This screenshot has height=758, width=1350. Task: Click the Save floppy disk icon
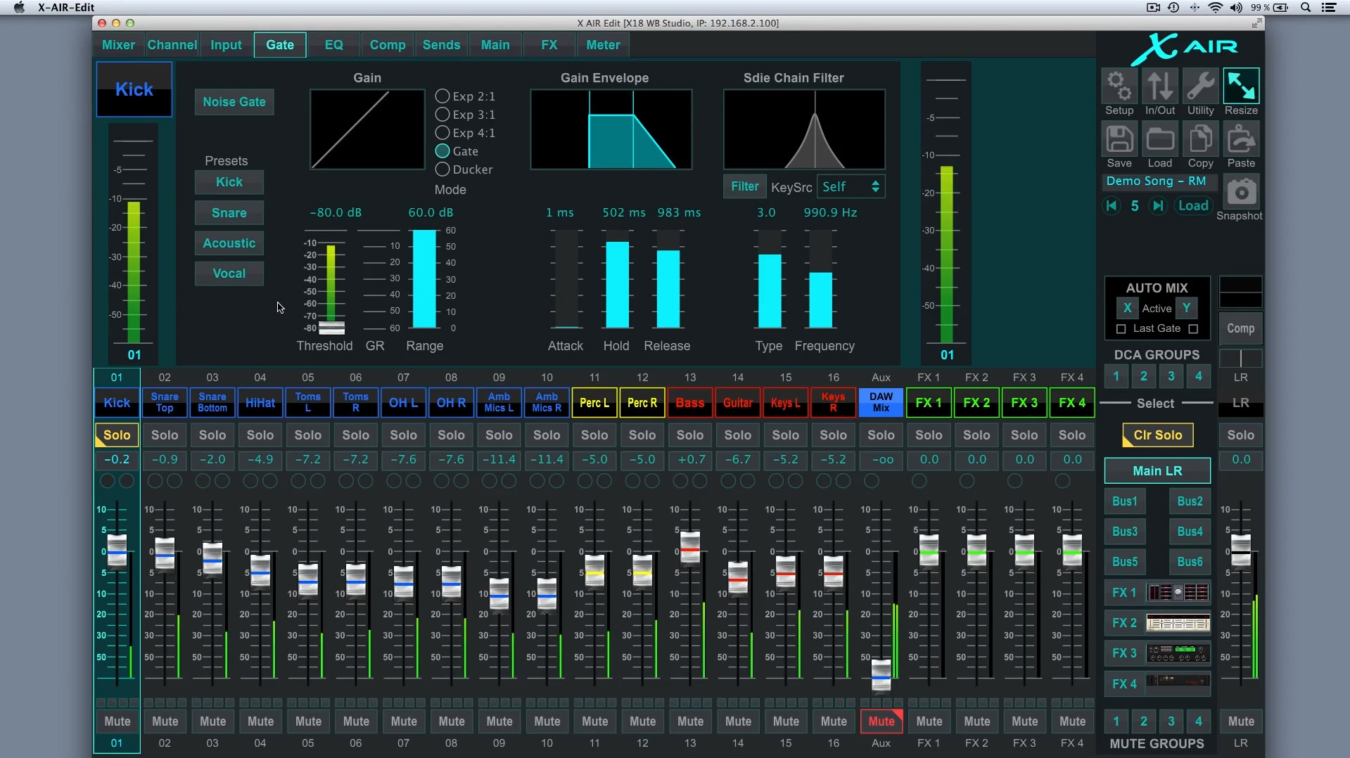click(1119, 139)
